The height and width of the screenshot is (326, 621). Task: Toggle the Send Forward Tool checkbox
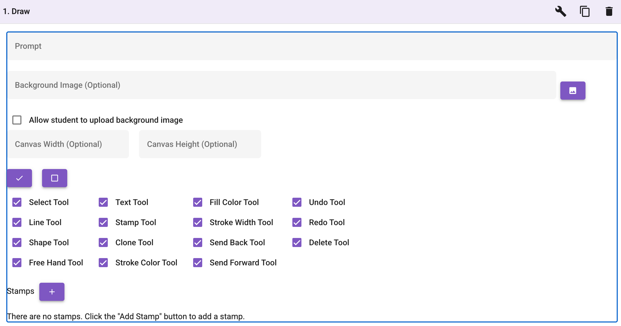[x=197, y=263]
